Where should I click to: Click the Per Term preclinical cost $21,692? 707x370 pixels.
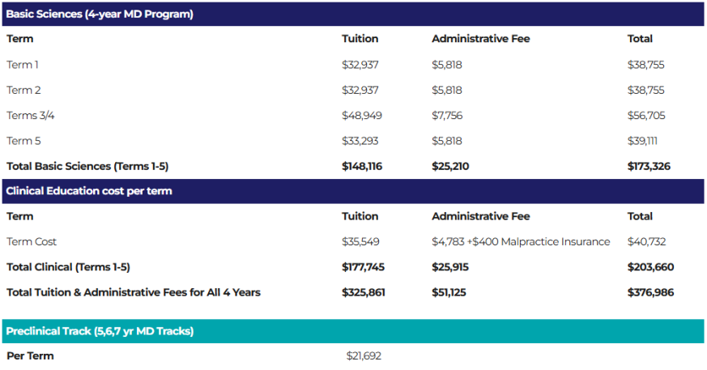[364, 356]
